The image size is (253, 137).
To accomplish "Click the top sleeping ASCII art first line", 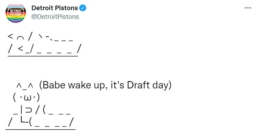I will coord(40,37).
